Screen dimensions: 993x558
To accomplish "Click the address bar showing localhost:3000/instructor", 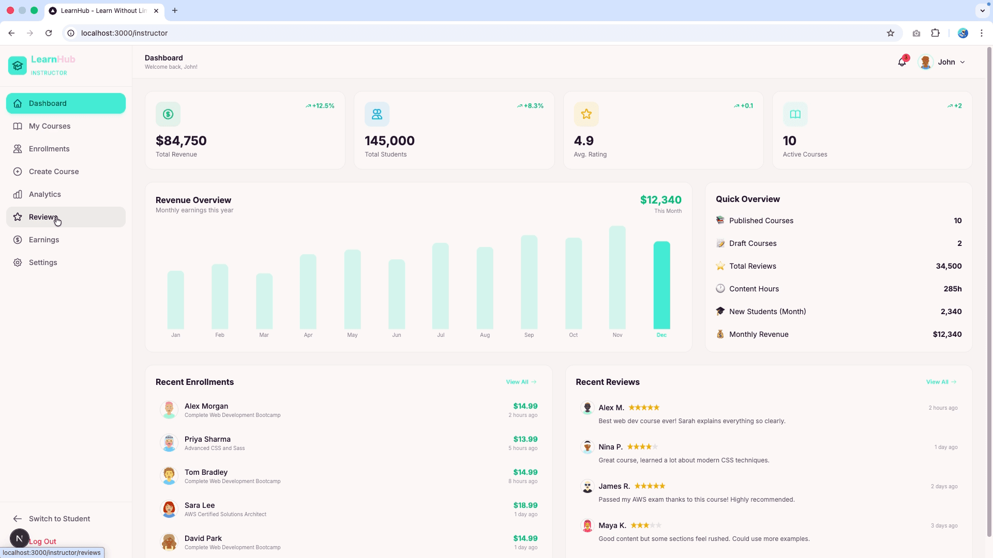I will coord(476,33).
